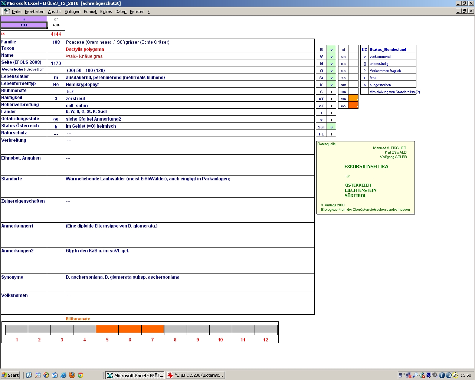This screenshot has width=475, height=380.
Task: Open the Extras menu
Action: tap(106, 12)
